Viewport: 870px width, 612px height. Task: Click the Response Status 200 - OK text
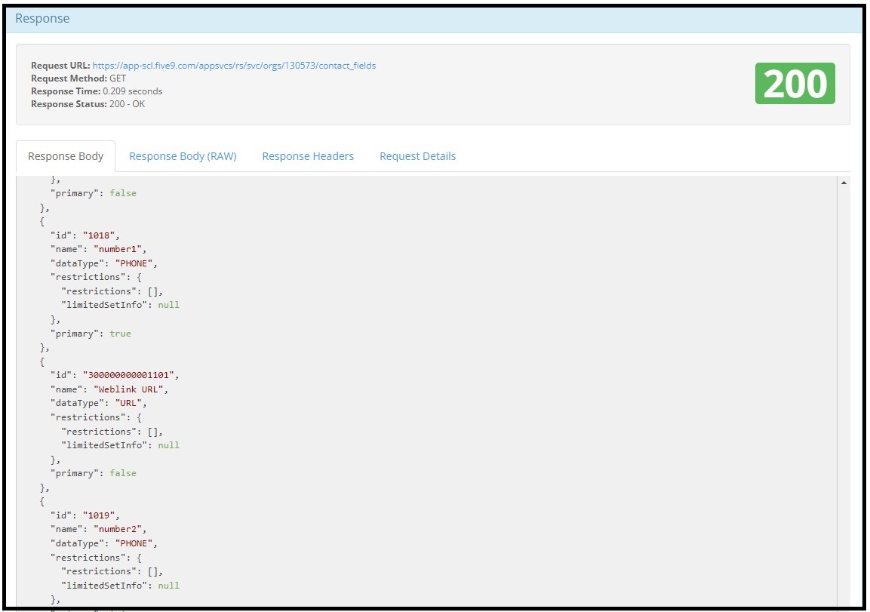88,103
